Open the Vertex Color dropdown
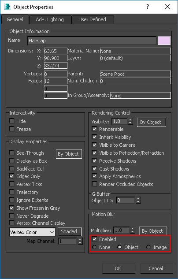The image size is (178, 279). (32, 232)
